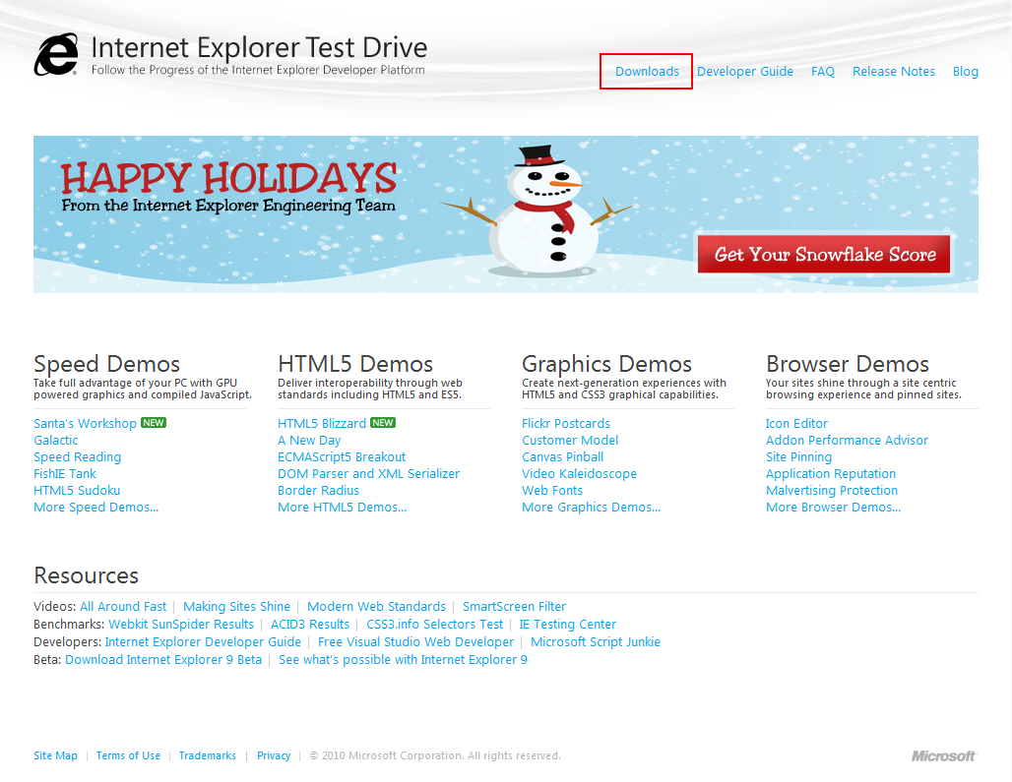Open the Web Fonts demo
Viewport: 1012px width, 782px height.
point(552,491)
